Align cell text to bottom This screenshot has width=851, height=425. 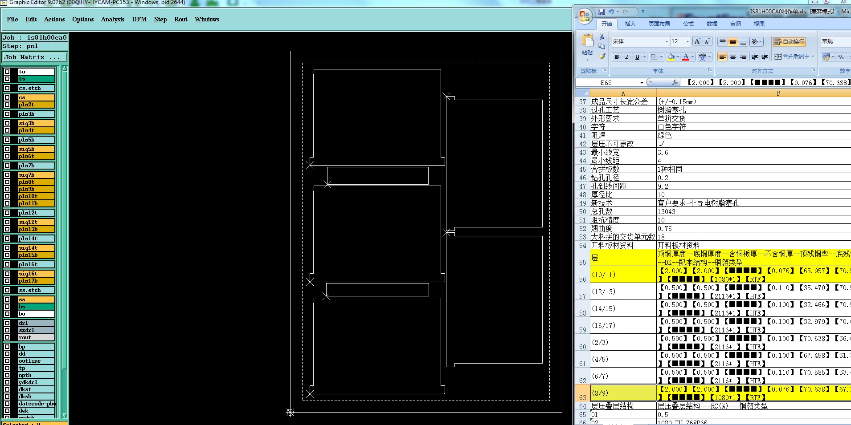[743, 42]
